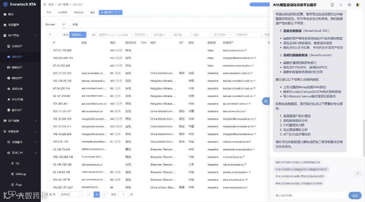Click the first suggested prompt in AI panel
The width and height of the screenshot is (365, 202).
tap(298, 162)
